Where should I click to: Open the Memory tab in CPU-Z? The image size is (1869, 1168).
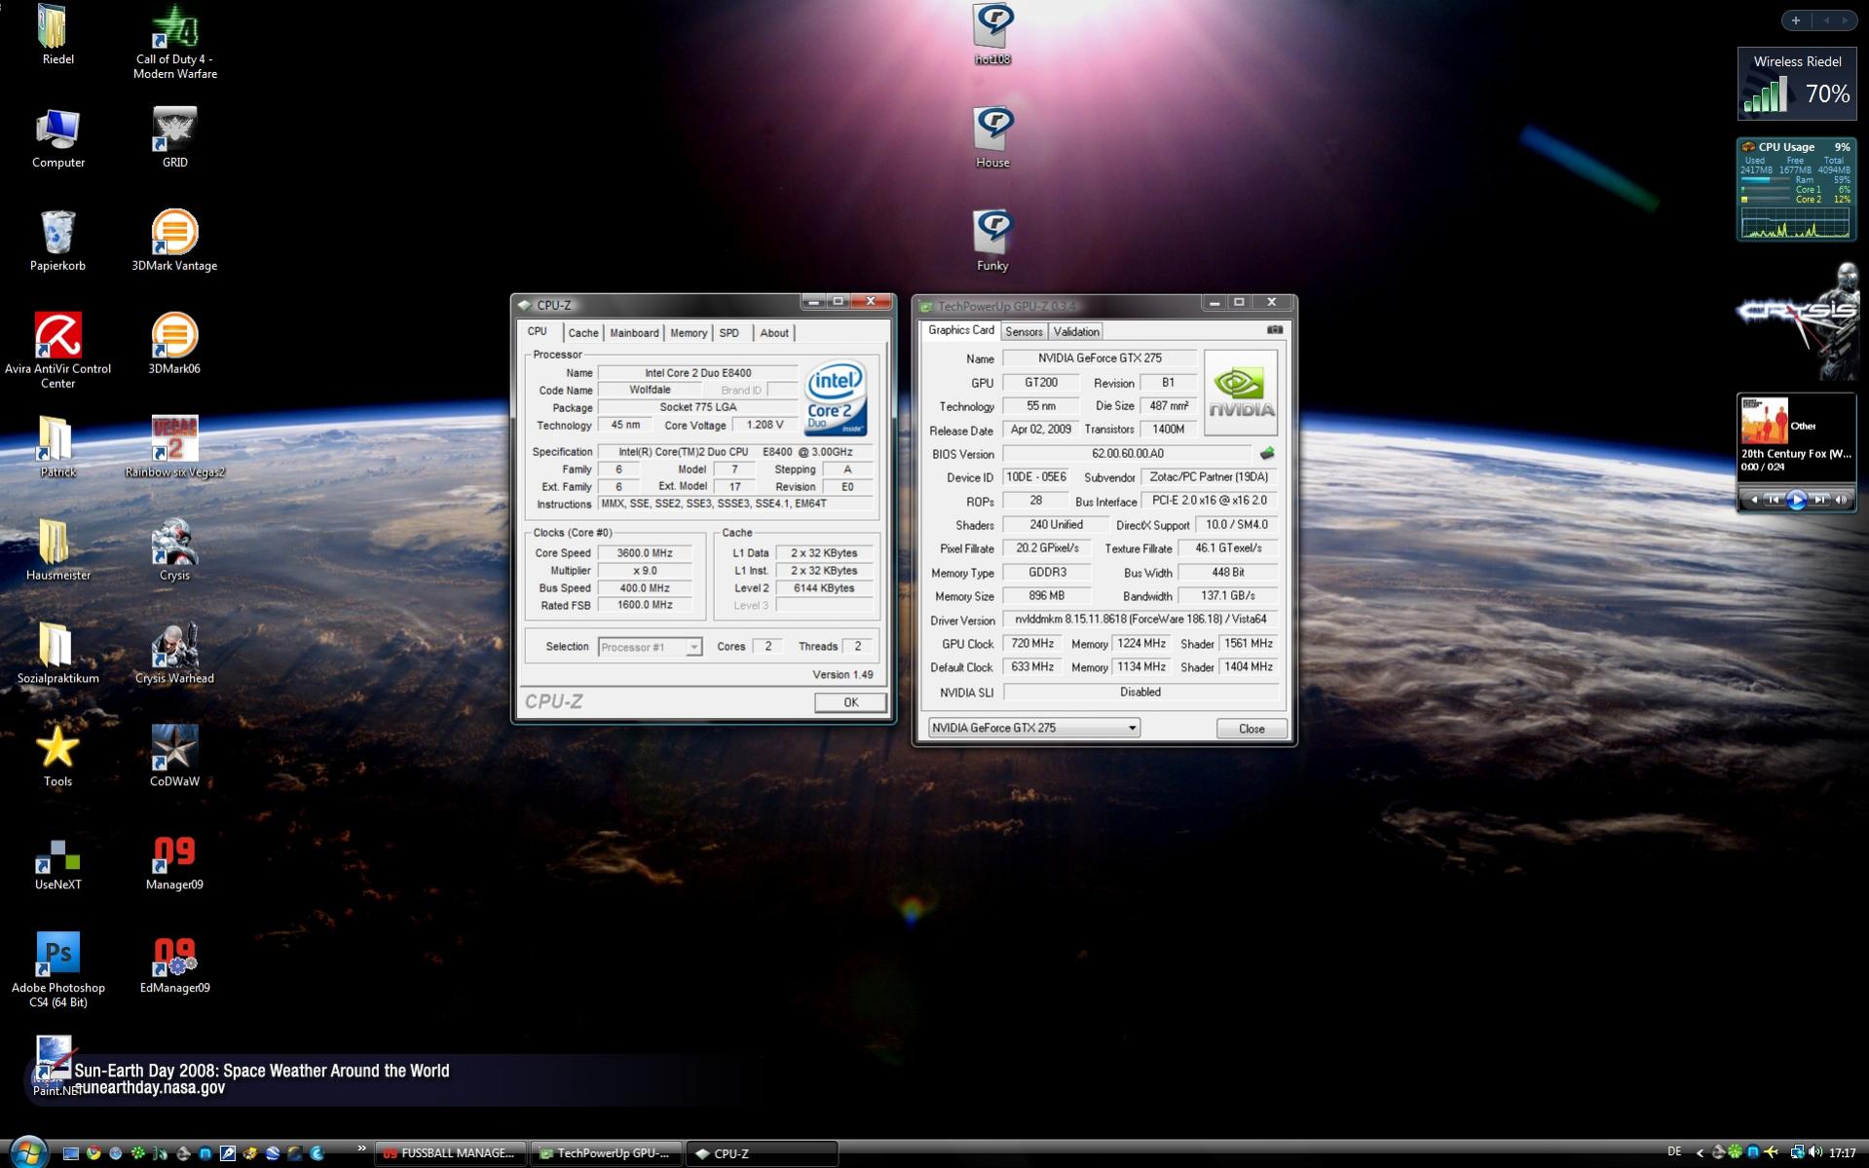pos(689,333)
